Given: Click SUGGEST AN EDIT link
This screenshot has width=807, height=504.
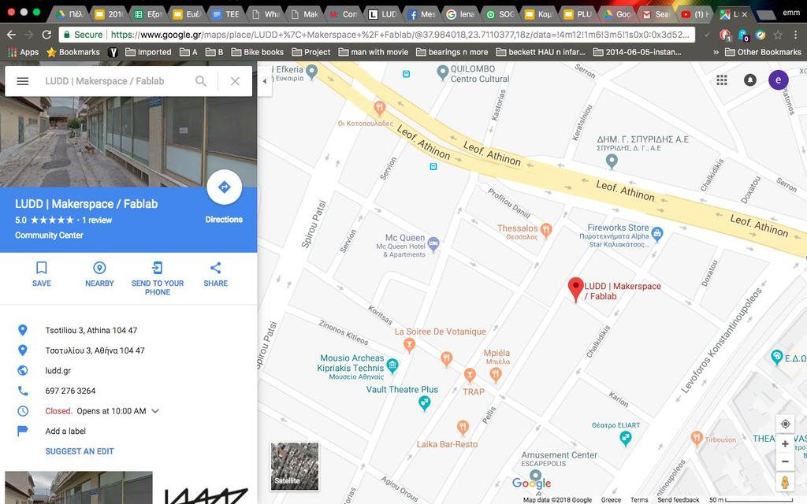Looking at the screenshot, I should (80, 451).
